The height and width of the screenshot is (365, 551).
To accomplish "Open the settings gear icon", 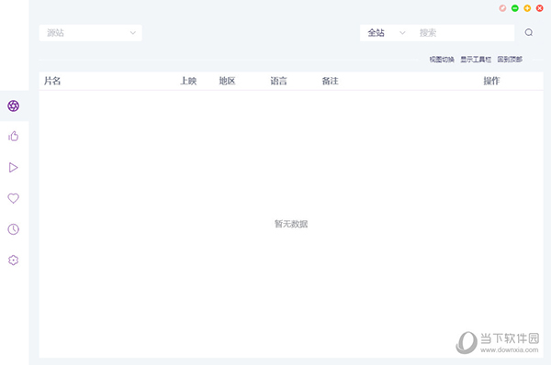I will coord(14,260).
